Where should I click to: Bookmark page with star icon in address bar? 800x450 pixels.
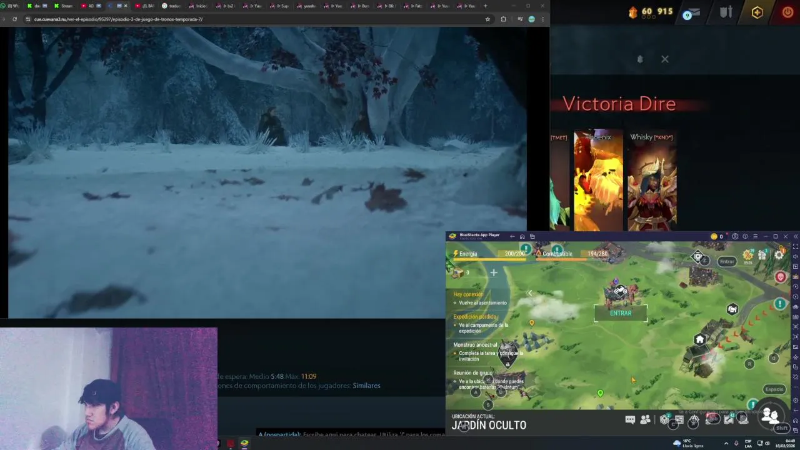[x=487, y=19]
